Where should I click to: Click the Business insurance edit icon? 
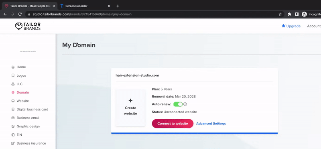13,143
